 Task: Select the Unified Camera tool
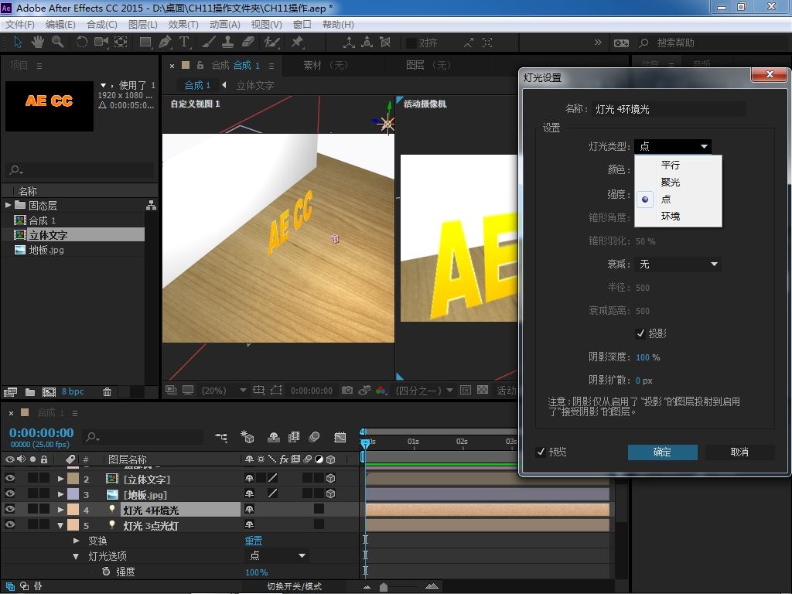[101, 43]
